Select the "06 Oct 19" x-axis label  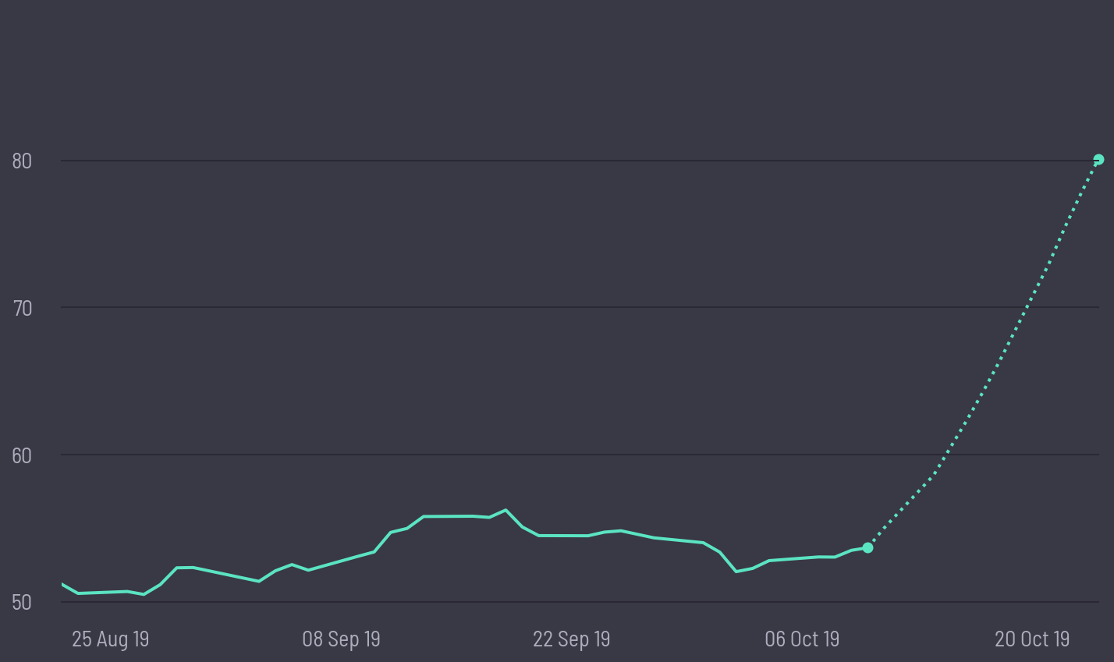pos(802,639)
